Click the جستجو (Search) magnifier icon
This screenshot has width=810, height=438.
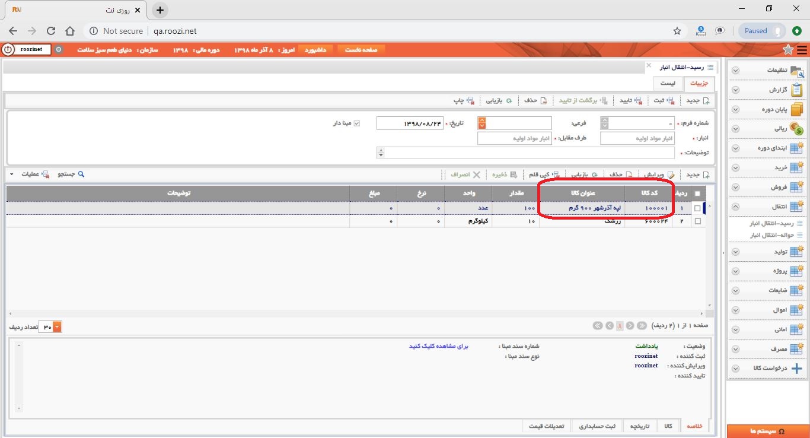81,174
